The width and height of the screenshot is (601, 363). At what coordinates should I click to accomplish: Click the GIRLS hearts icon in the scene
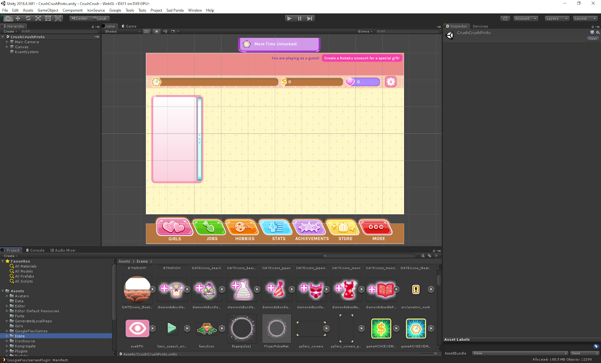point(174,227)
